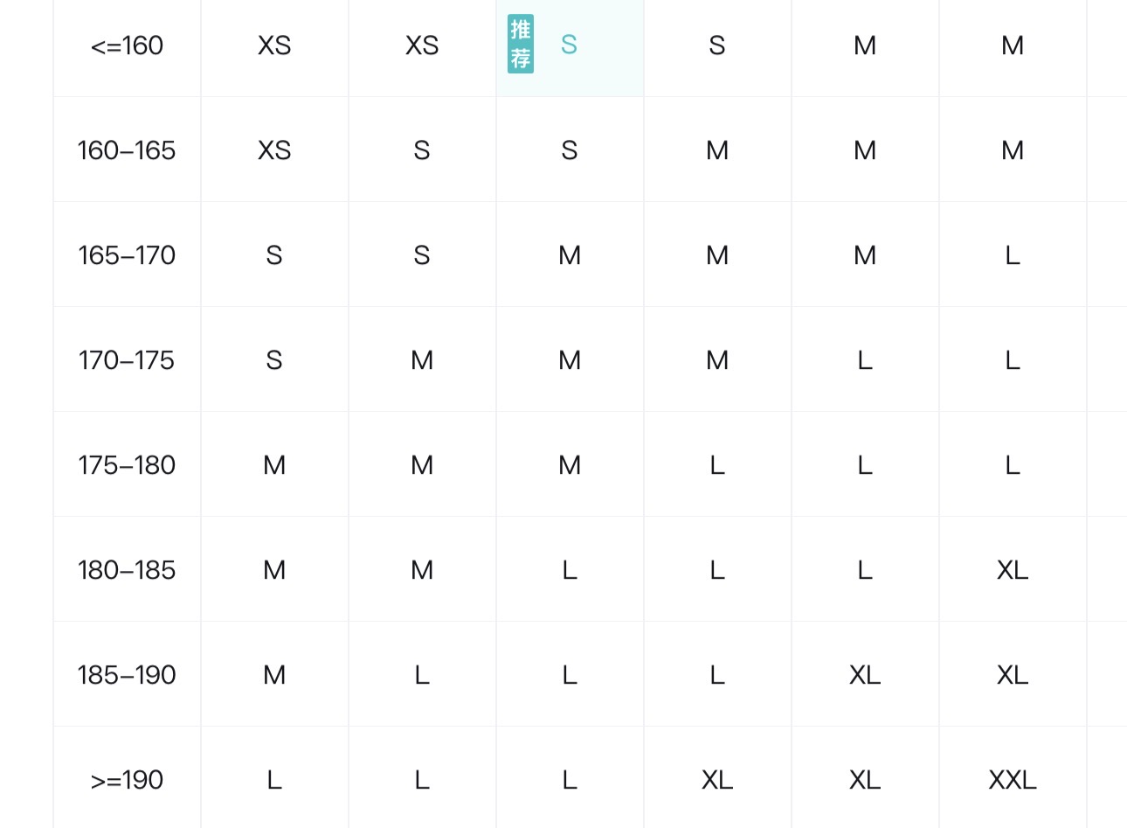Click the only M in the 185–190 row
This screenshot has height=828, width=1127.
click(x=274, y=675)
